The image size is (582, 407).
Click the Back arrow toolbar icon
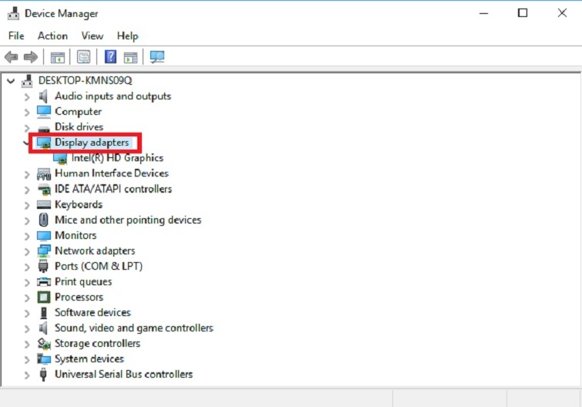coord(11,57)
